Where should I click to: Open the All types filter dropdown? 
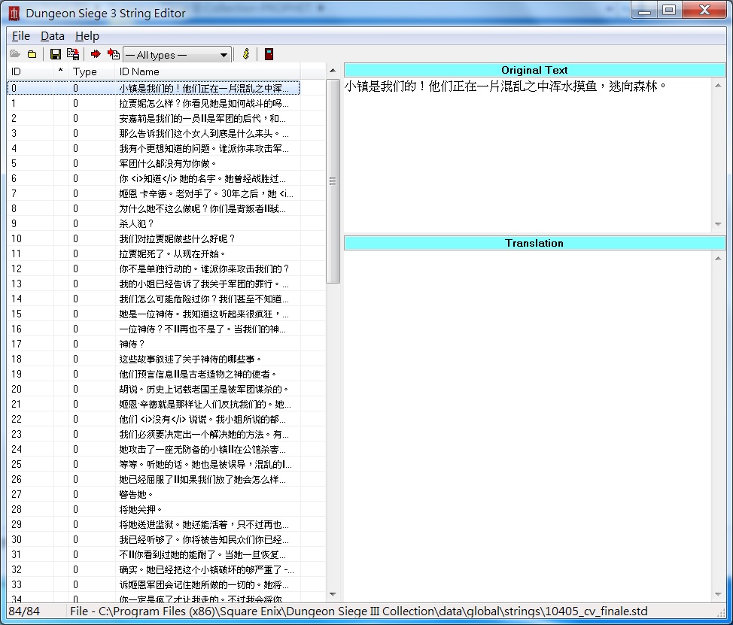click(x=177, y=55)
